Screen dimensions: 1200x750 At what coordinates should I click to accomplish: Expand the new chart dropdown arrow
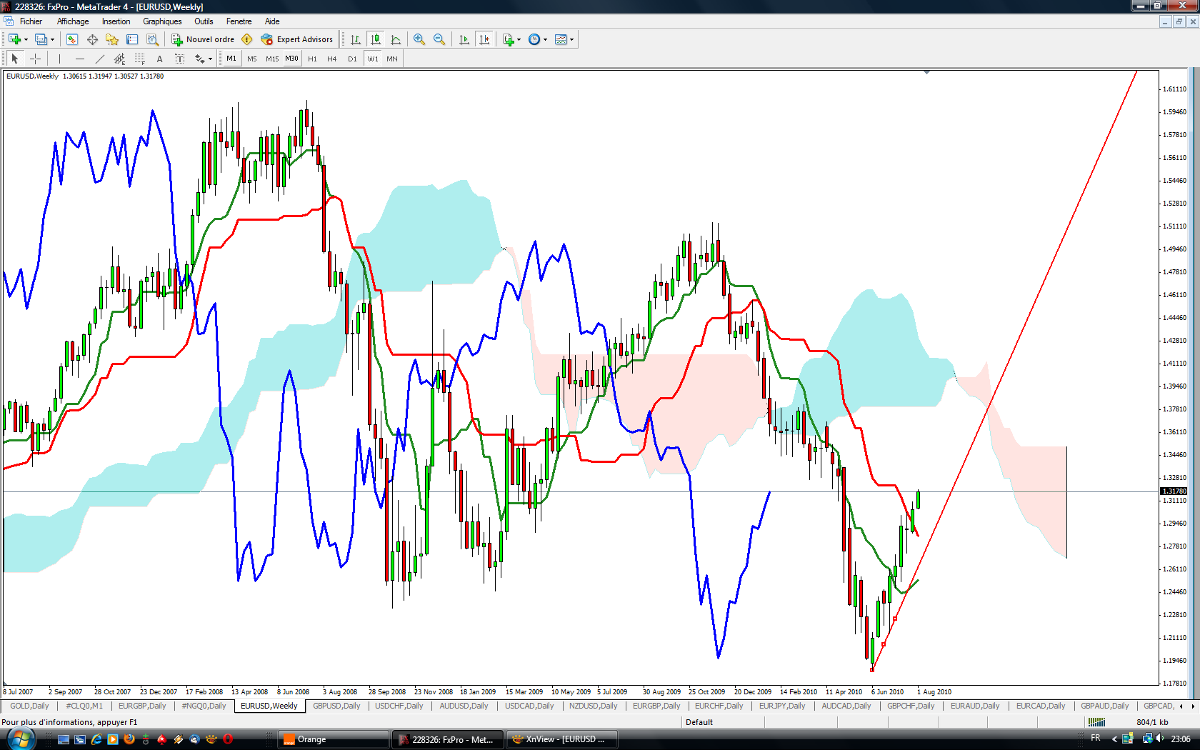26,39
